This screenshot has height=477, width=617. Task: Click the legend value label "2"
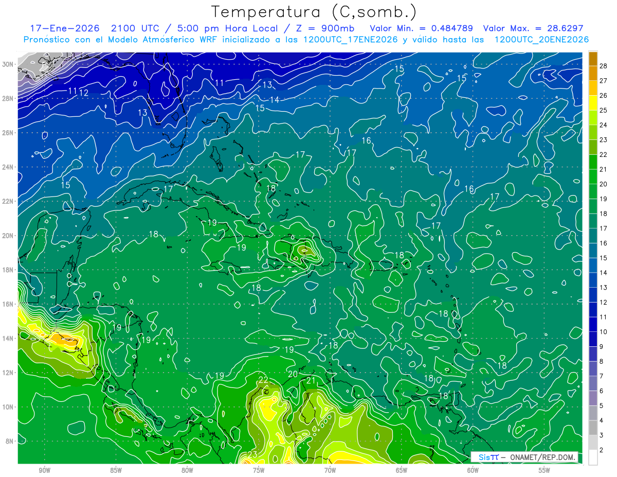602,450
